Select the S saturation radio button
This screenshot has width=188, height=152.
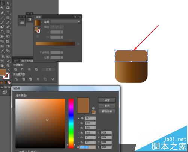point(79,123)
